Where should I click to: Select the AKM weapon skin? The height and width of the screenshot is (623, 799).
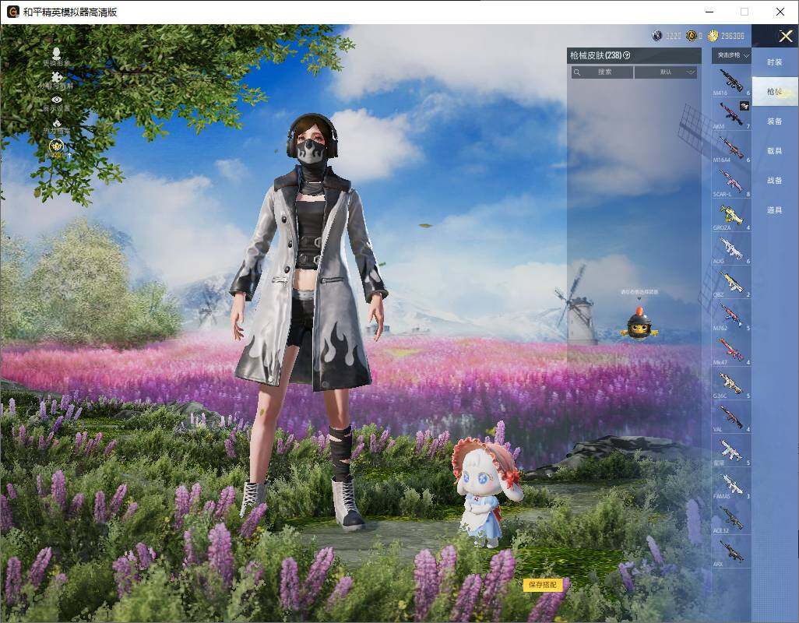(731, 114)
